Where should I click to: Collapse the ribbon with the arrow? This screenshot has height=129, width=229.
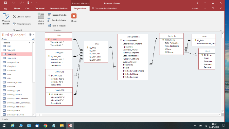pyautogui.click(x=221, y=30)
